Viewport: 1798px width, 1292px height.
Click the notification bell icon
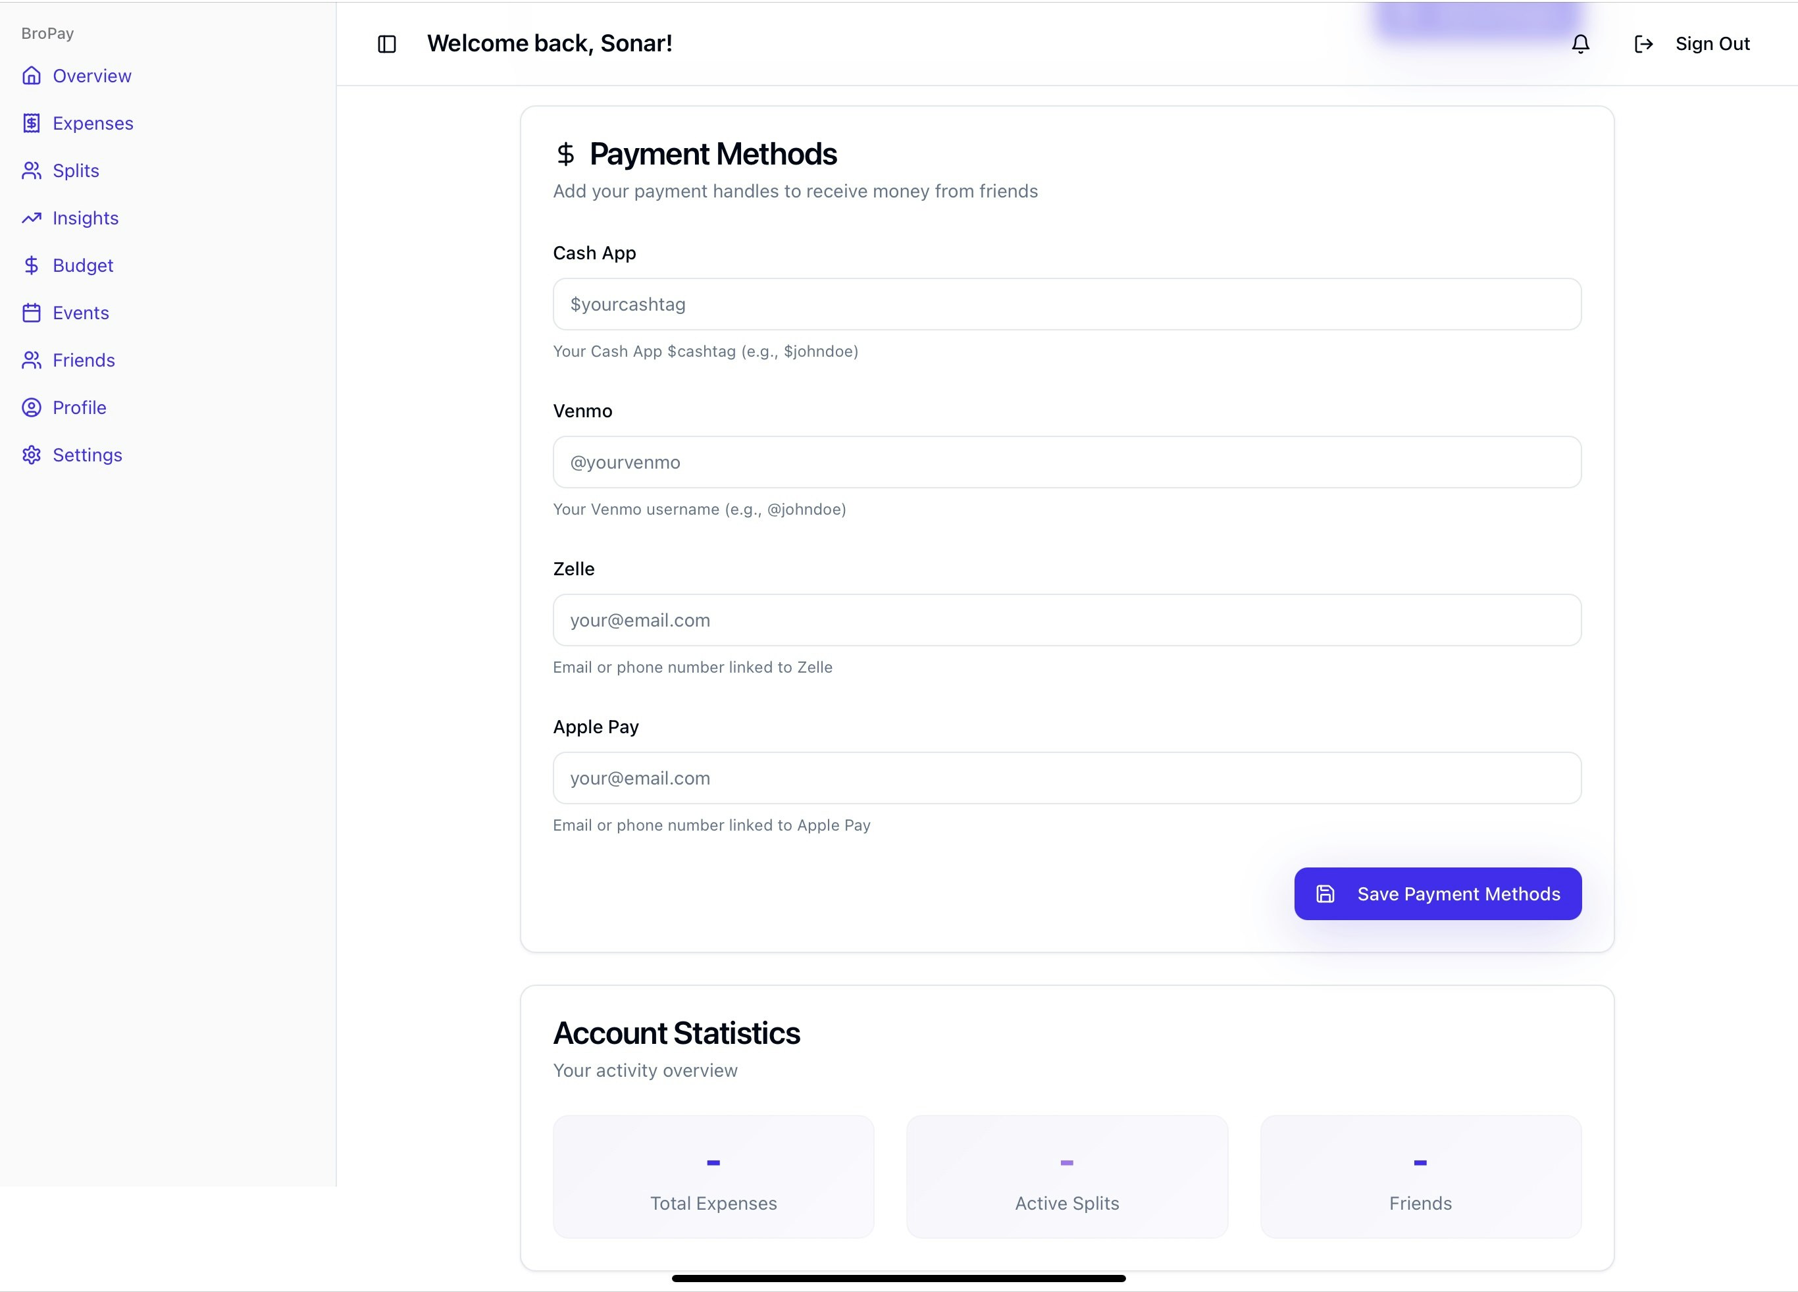click(x=1581, y=43)
